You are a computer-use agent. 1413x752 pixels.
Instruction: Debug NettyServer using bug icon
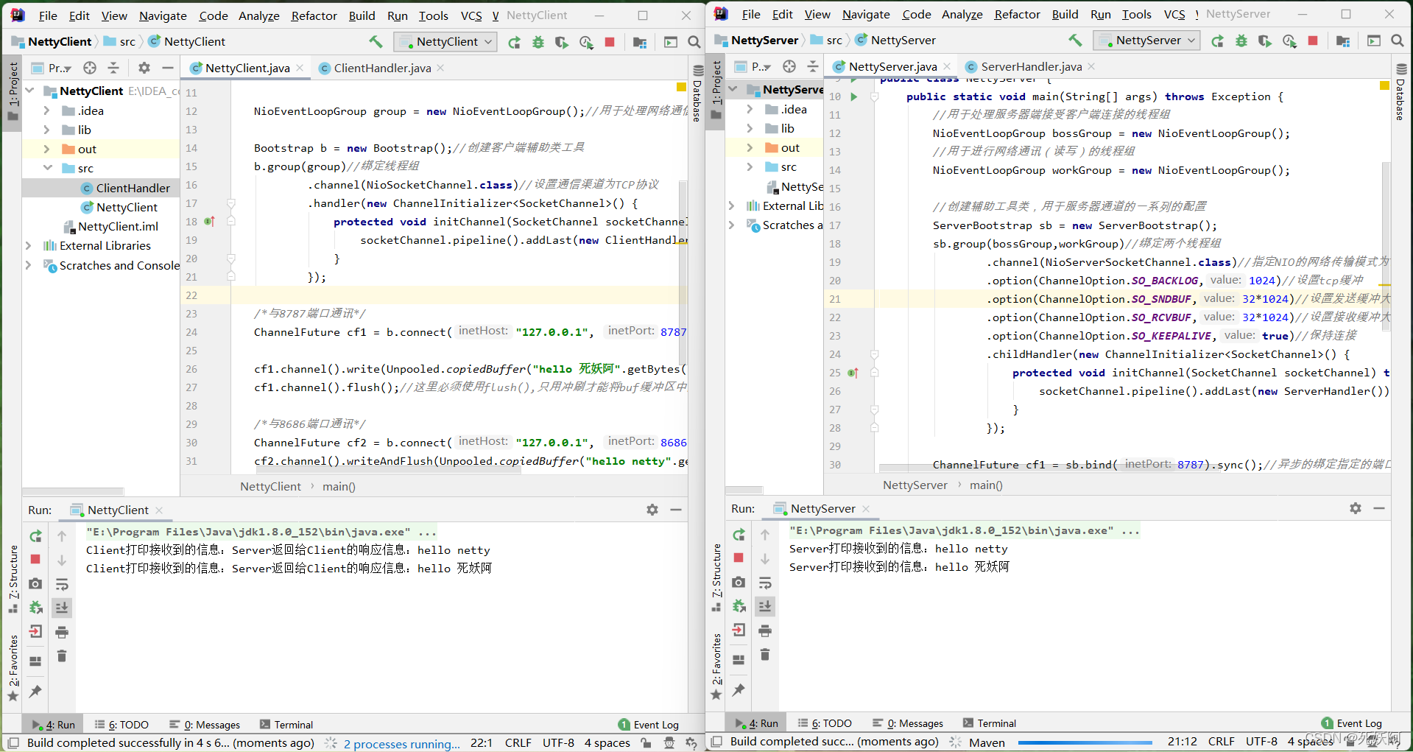(x=1241, y=41)
